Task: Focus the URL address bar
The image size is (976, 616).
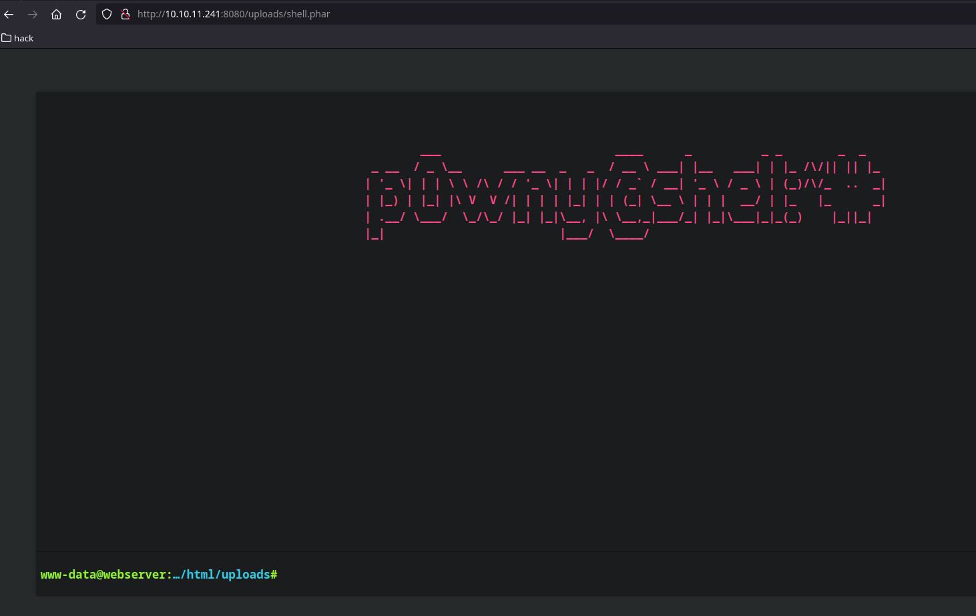Action: click(x=534, y=14)
